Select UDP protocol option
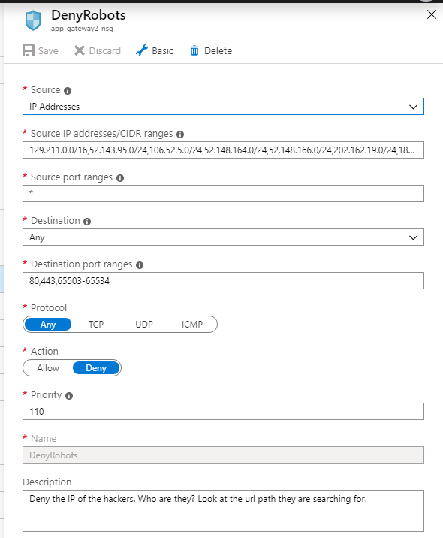Viewport: 443px width, 538px height. click(x=144, y=325)
